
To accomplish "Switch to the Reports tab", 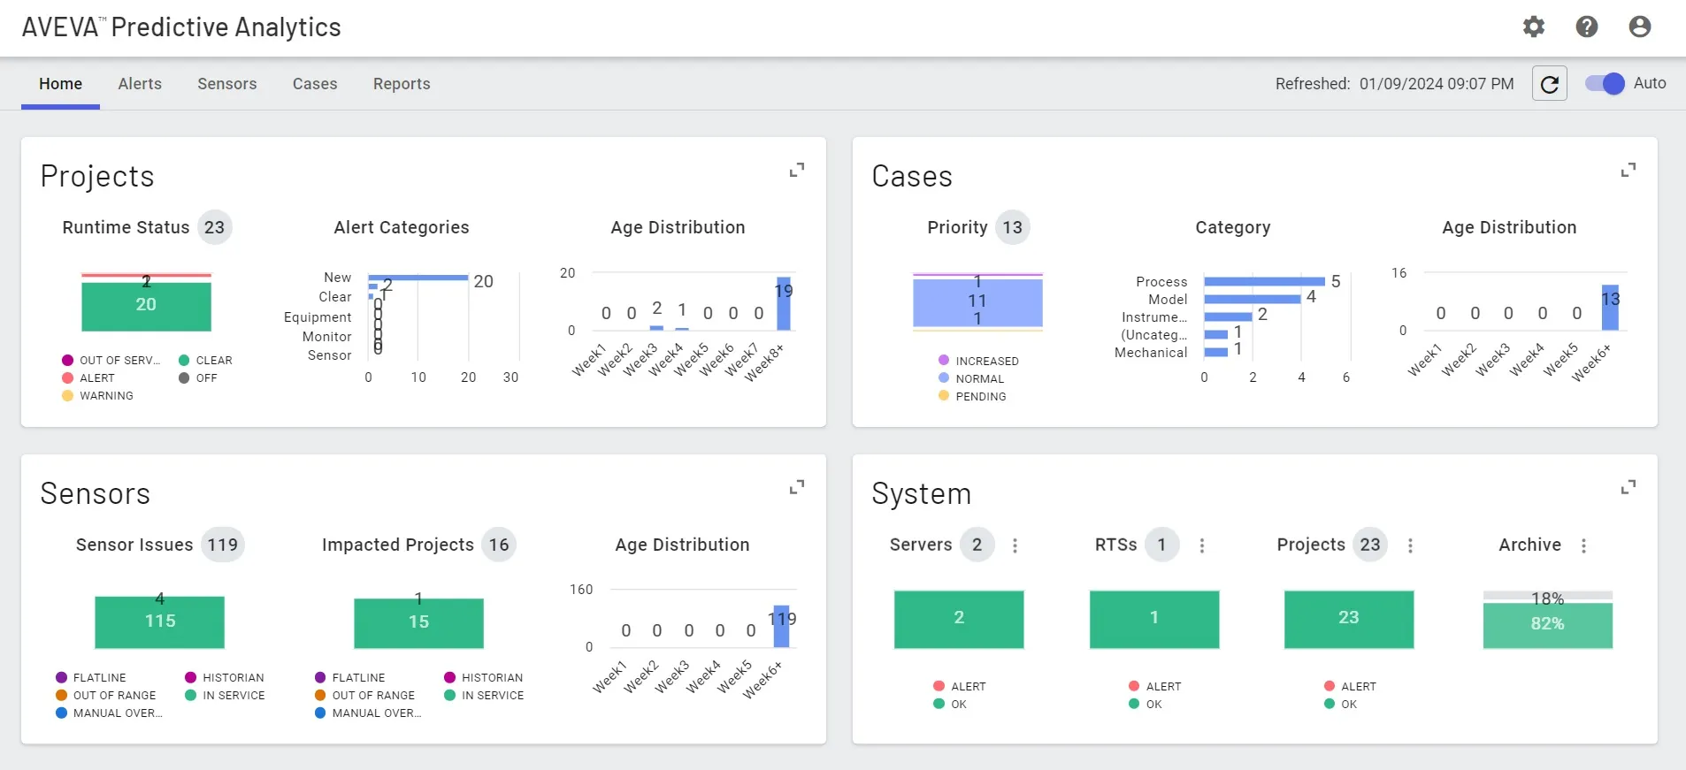I will (x=402, y=83).
